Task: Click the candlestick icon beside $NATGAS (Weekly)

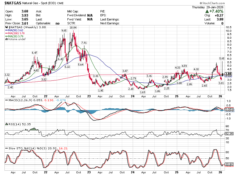Action: coord(7,28)
